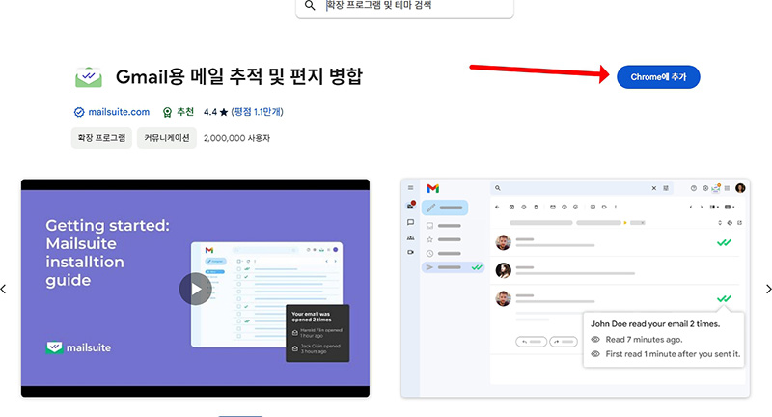Play the Mailsuite installation guide video
Viewport: 772px width, 417px height.
click(196, 289)
